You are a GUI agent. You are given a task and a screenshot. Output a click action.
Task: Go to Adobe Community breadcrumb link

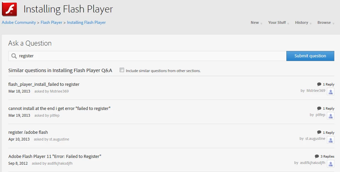[x=19, y=22]
